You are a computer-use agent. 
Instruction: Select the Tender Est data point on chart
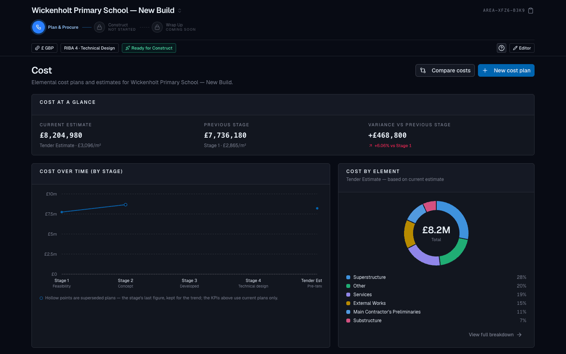click(317, 208)
